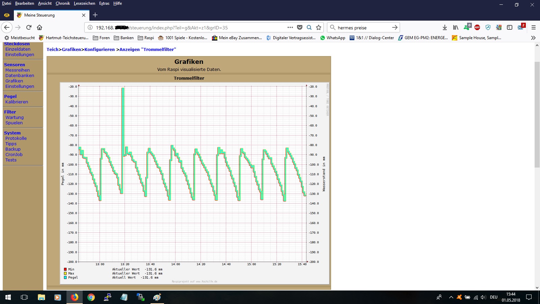Expand the overflow bookmarks chevron
The image size is (540, 304).
[533, 38]
